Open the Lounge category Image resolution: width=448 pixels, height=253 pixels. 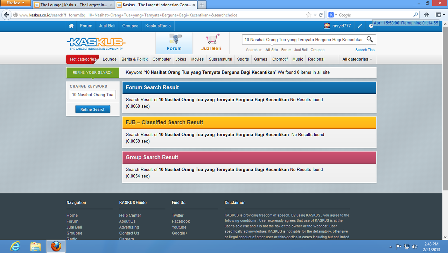point(110,59)
